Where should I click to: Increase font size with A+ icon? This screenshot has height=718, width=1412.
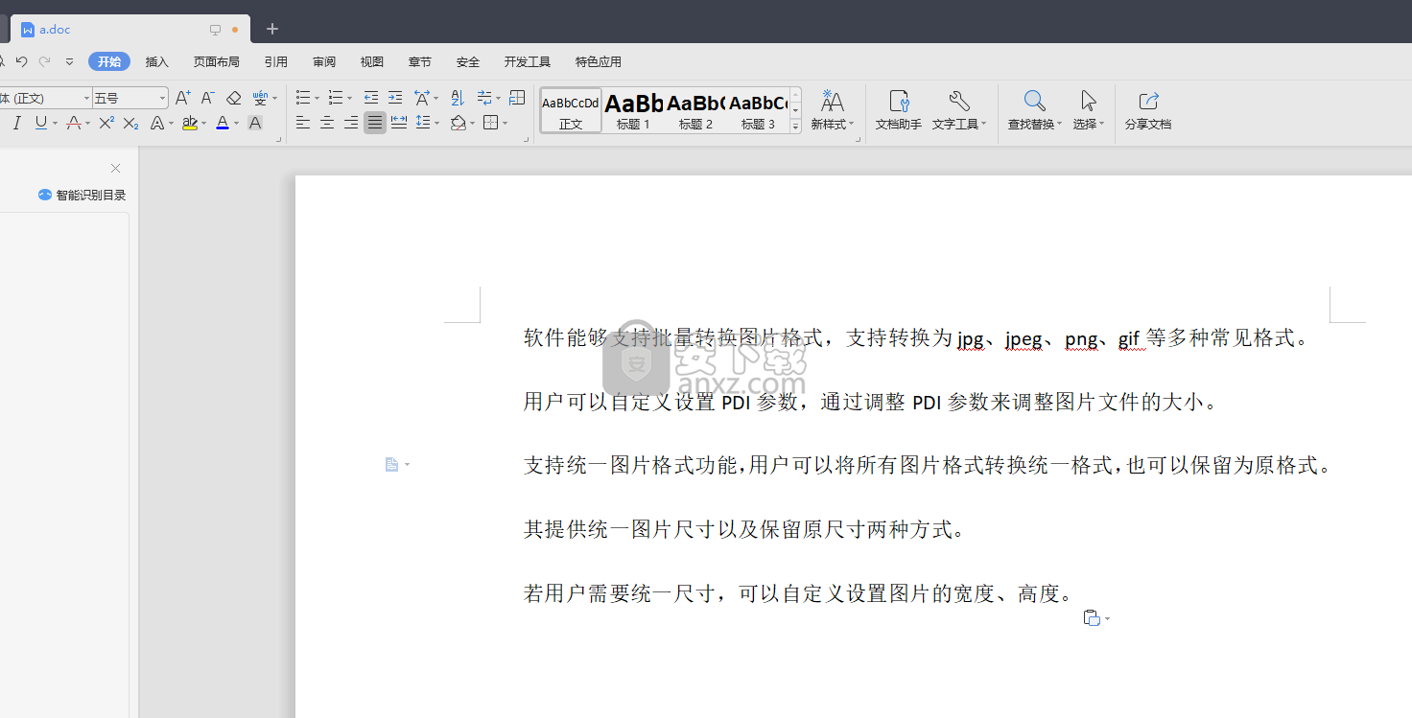[x=183, y=98]
